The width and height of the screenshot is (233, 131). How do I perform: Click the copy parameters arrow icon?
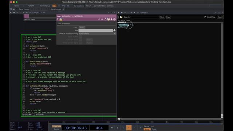105,19
